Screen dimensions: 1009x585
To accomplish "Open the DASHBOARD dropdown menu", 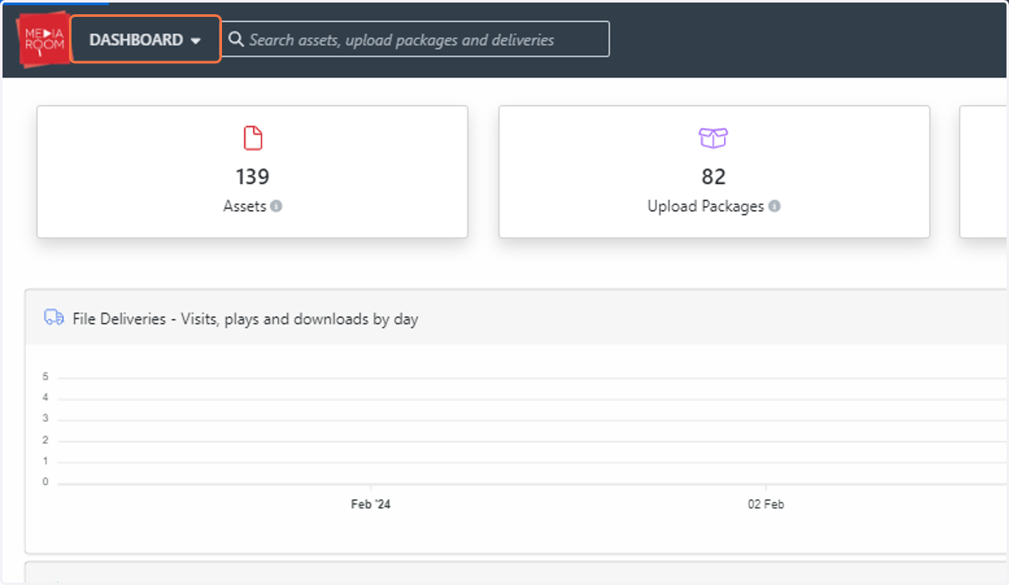I will (x=145, y=40).
